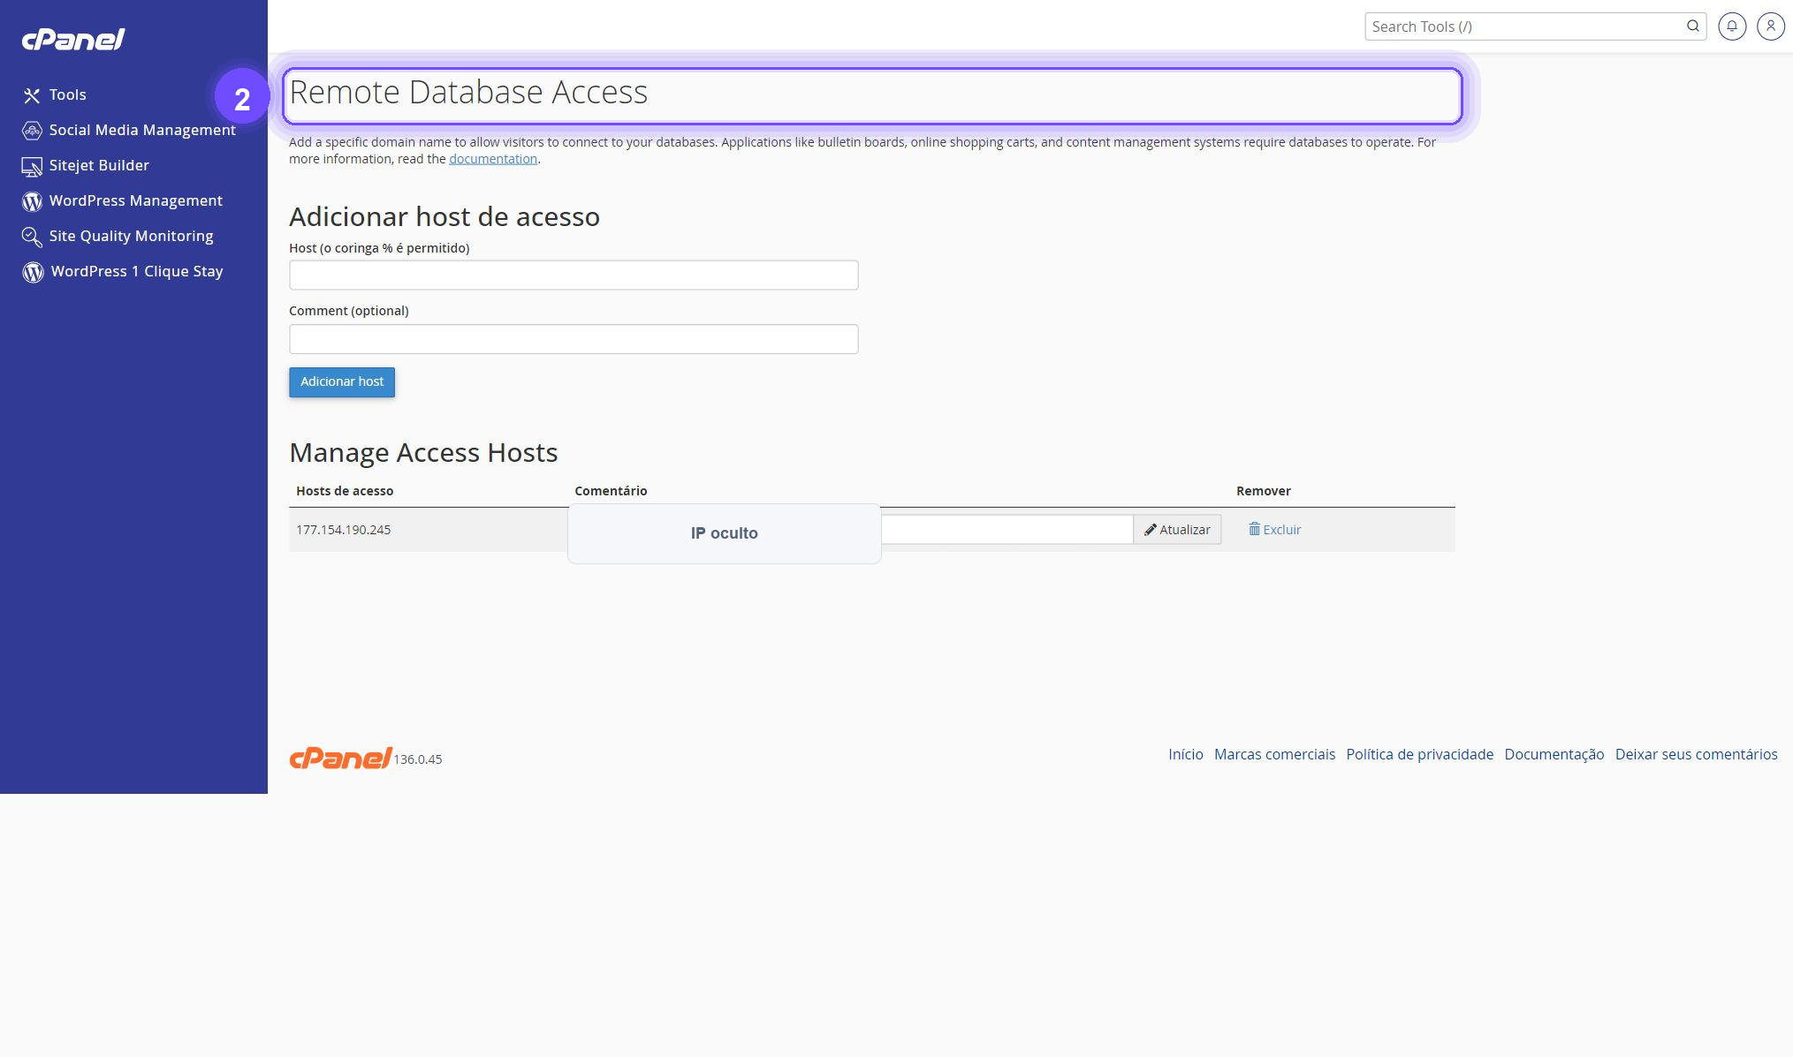Click the Início footer link

point(1186,754)
